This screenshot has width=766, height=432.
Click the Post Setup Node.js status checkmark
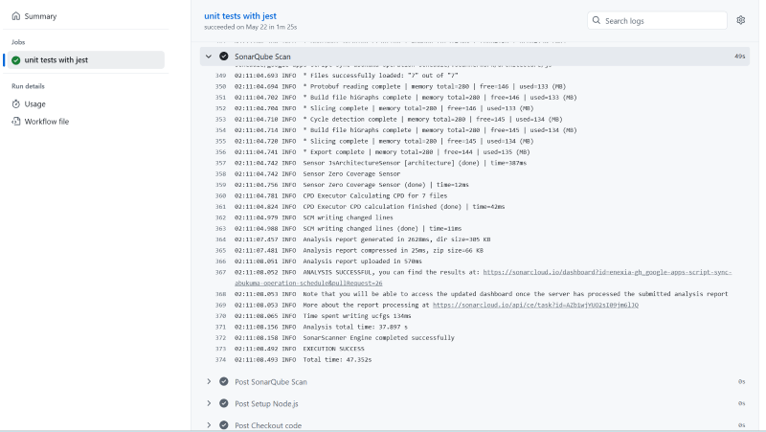(223, 403)
